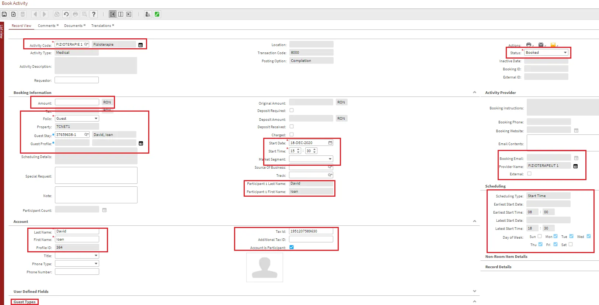Open the printer icon in Actions
599x305 pixels.
click(529, 45)
